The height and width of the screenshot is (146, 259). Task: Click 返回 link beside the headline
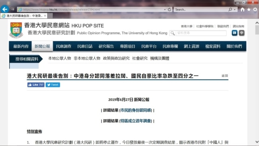tap(225, 75)
